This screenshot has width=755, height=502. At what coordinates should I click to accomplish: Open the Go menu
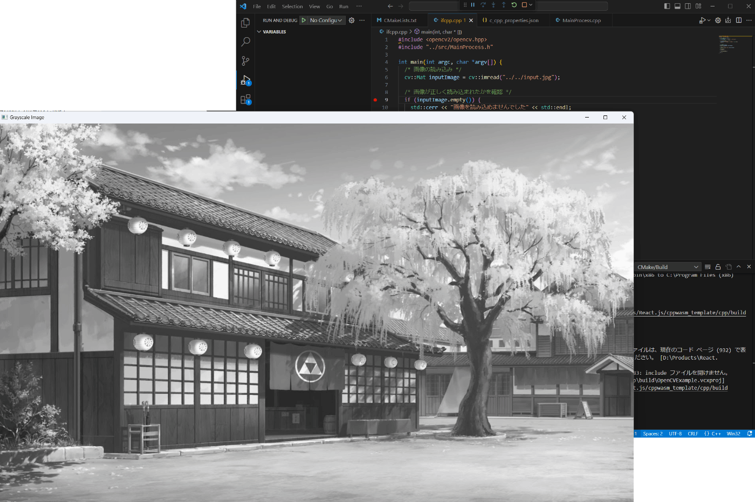click(330, 6)
